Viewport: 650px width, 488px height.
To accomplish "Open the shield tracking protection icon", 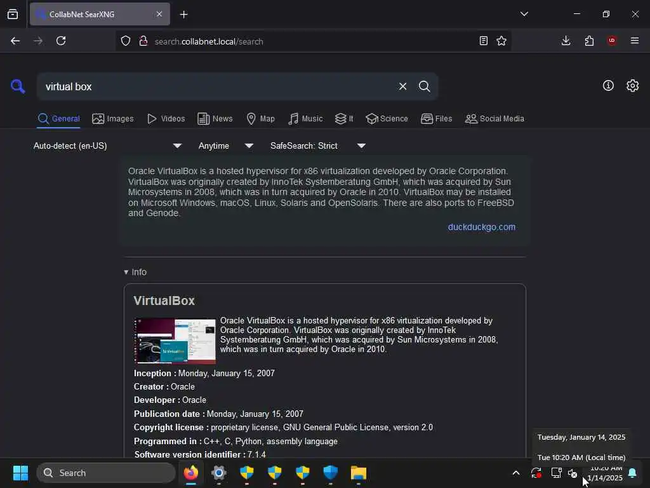I will pyautogui.click(x=126, y=41).
